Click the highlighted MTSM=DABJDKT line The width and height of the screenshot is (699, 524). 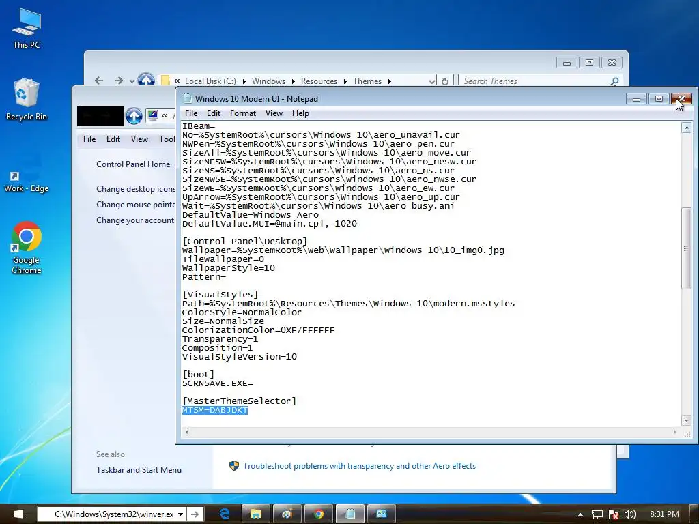point(215,410)
